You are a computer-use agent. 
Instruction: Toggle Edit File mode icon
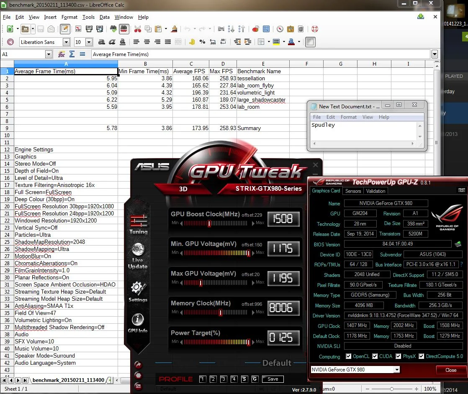coord(65,29)
